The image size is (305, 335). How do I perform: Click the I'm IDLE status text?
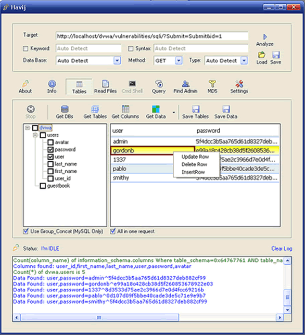(x=50, y=249)
